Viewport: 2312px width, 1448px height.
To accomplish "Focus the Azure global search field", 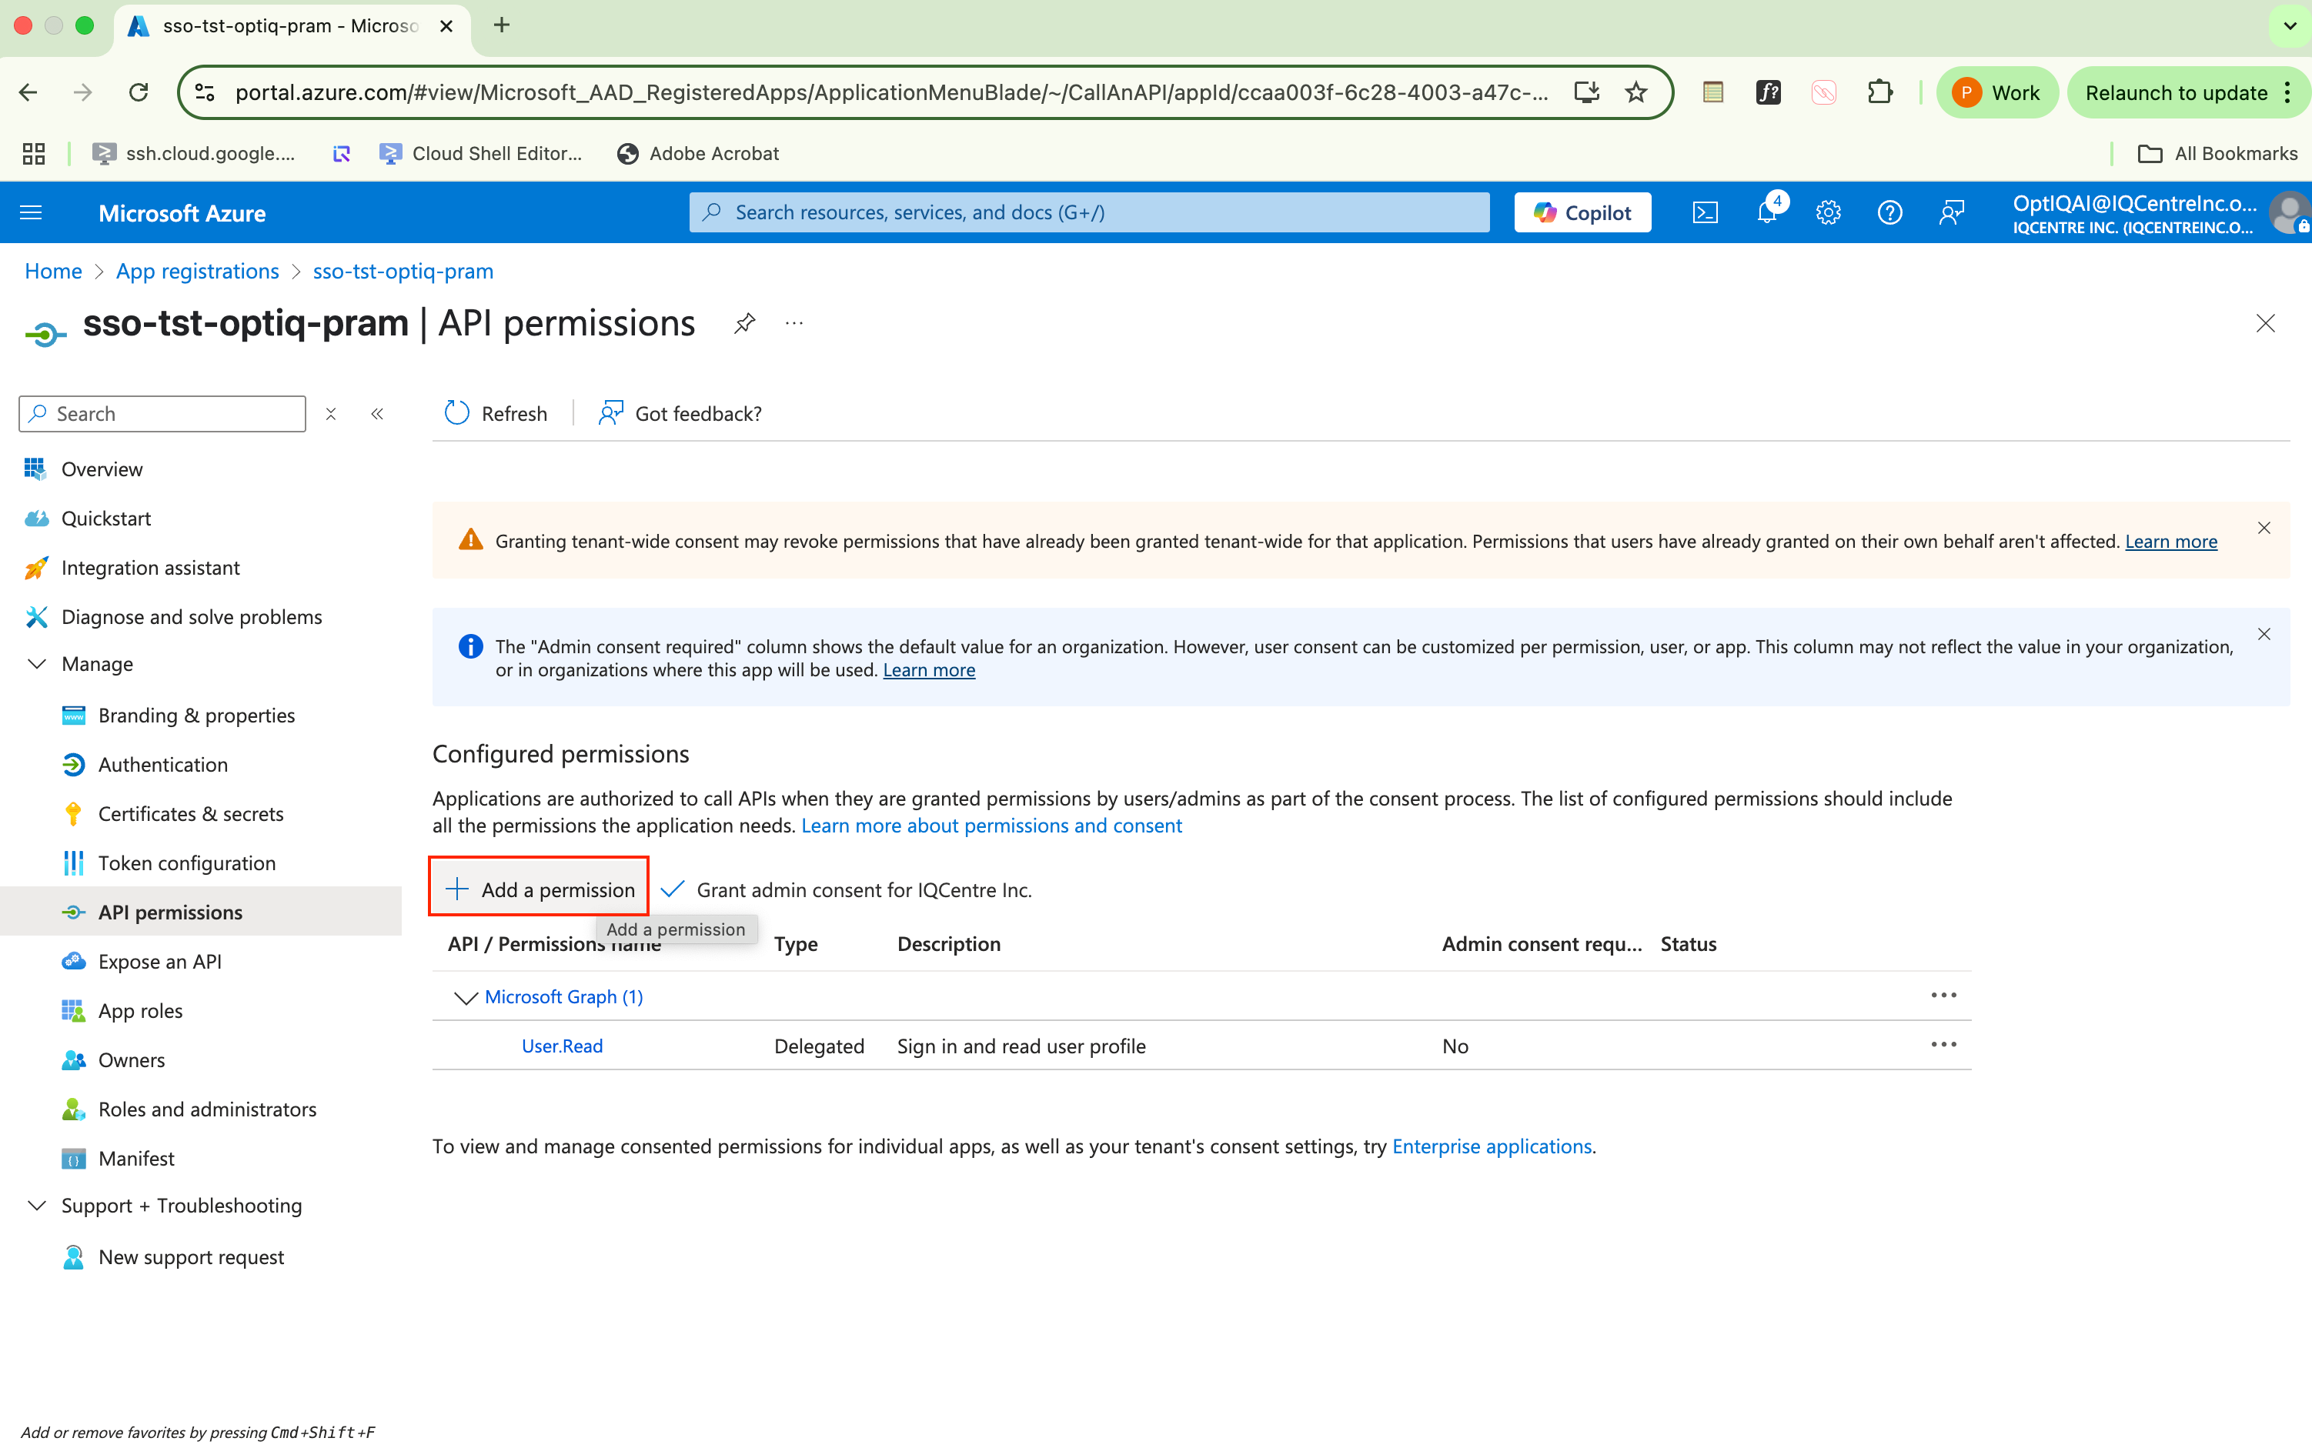I will pos(1089,212).
